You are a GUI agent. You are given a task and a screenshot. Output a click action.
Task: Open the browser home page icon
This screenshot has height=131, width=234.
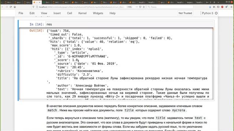(15, 7)
